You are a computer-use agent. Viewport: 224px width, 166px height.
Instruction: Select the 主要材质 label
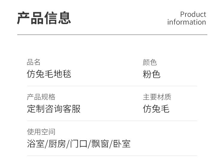tap(157, 97)
